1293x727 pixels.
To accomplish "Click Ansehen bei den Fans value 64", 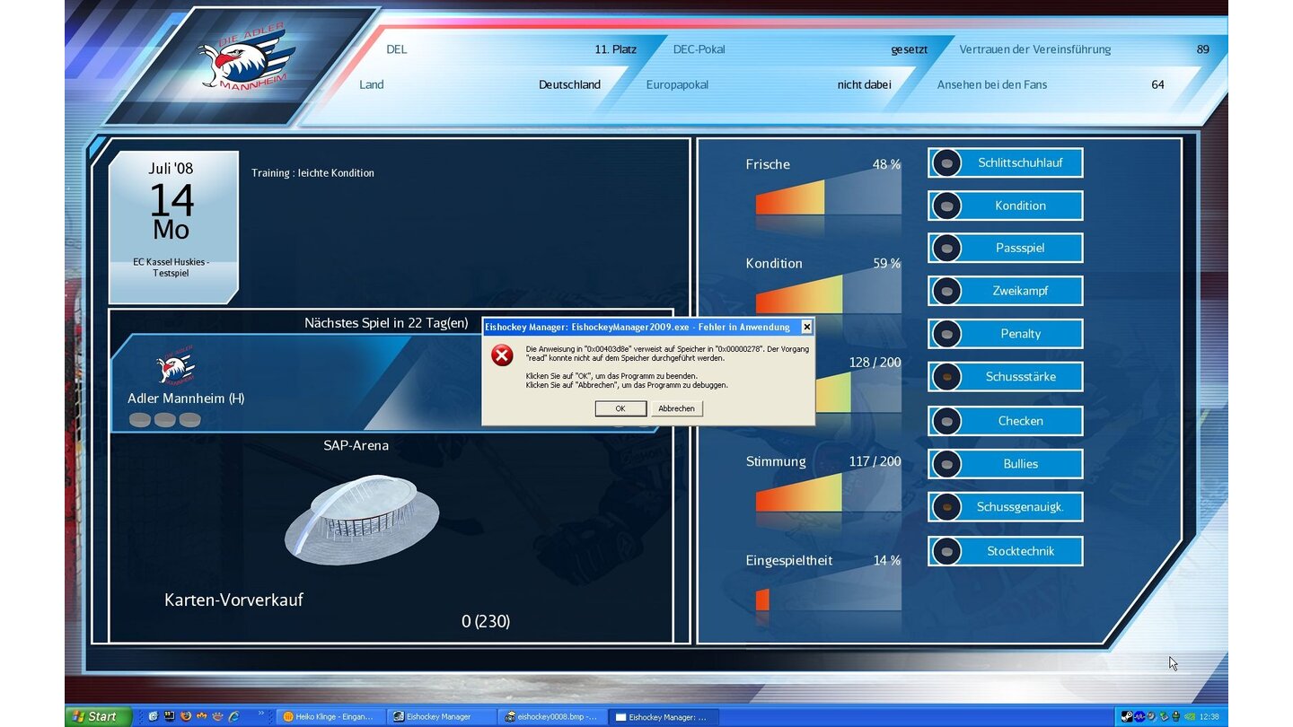I will (1157, 84).
